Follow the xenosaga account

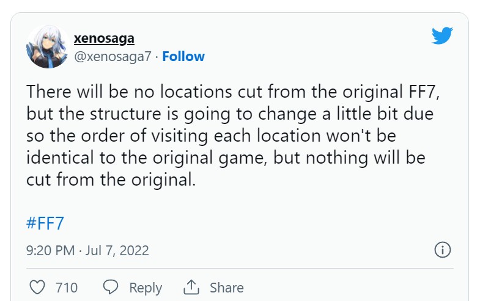point(183,57)
